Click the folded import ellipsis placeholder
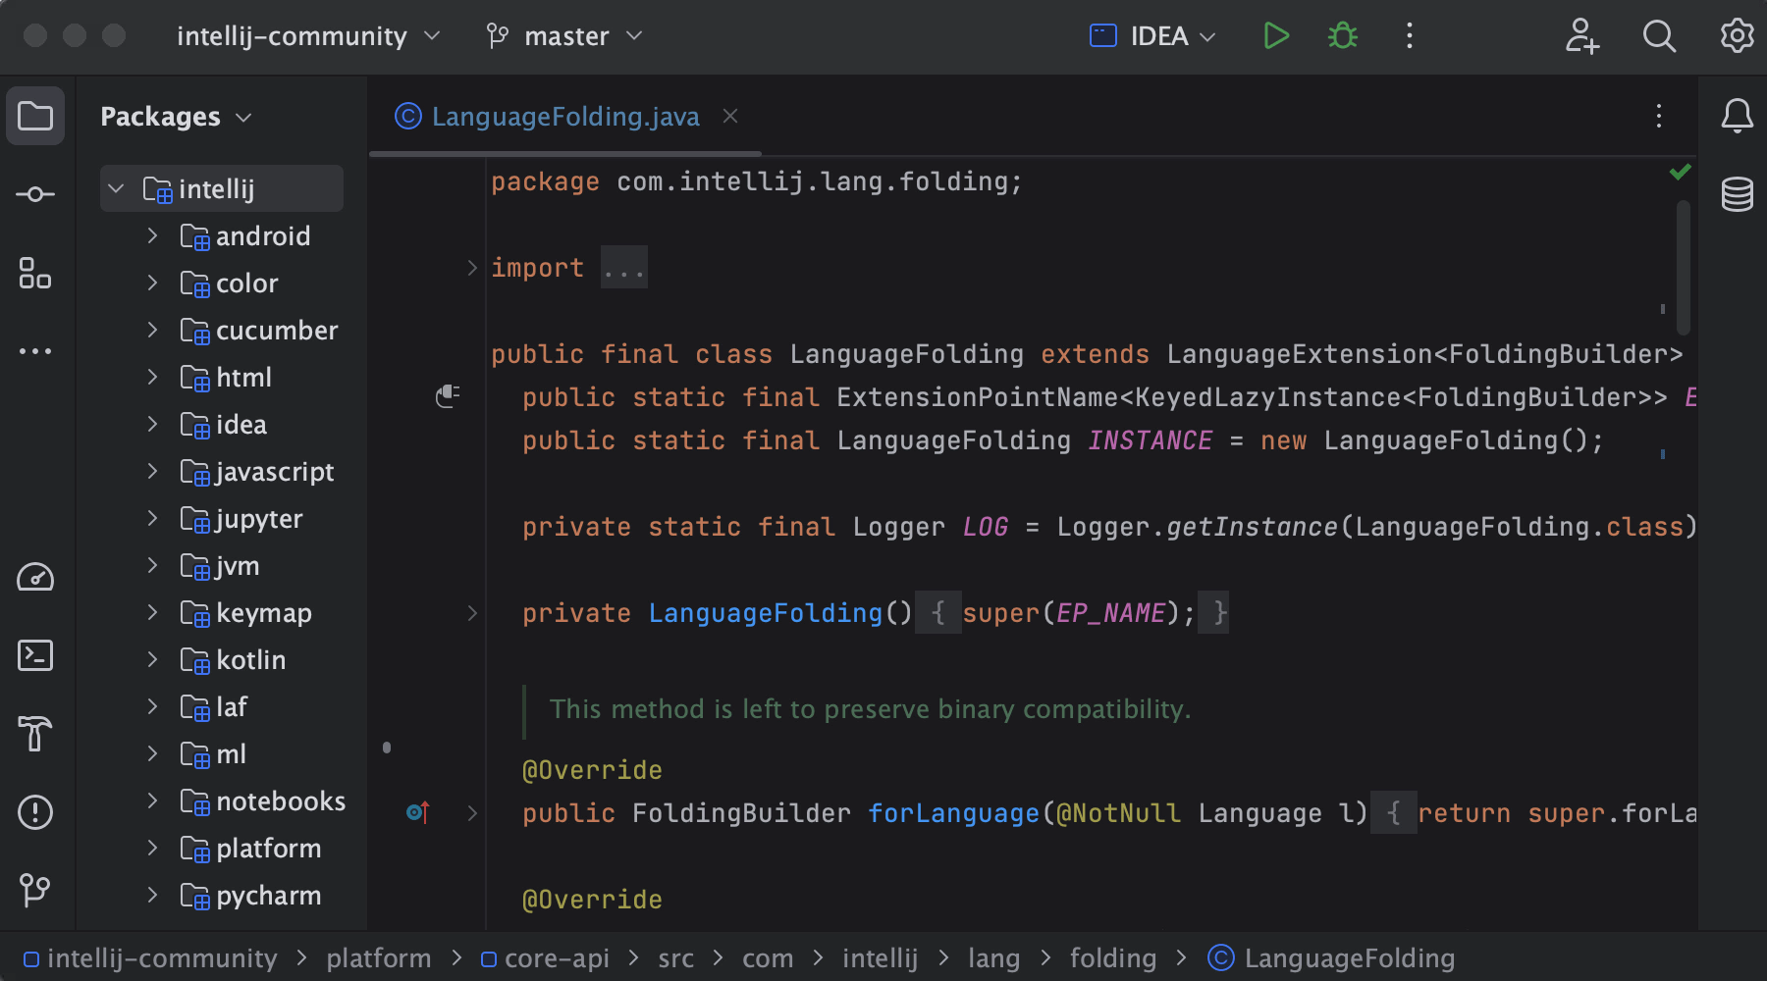1767x981 pixels. 624,267
